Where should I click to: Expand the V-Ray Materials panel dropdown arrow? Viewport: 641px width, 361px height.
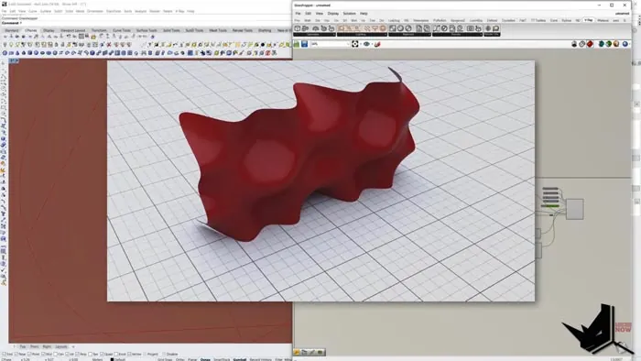pyautogui.click(x=429, y=34)
